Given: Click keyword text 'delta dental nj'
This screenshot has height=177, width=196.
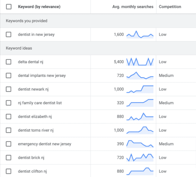Looking at the screenshot, I should [31, 62].
